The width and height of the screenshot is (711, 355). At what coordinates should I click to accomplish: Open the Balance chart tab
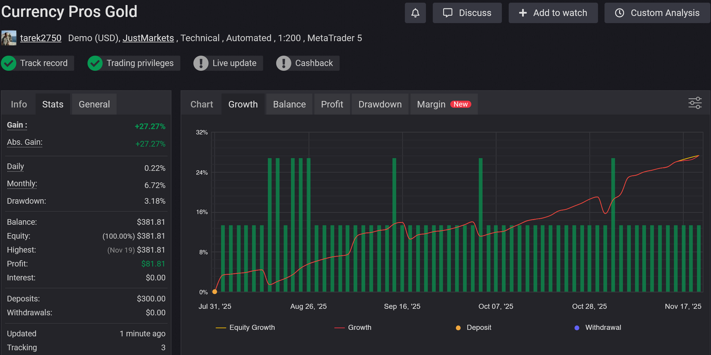[x=289, y=104]
